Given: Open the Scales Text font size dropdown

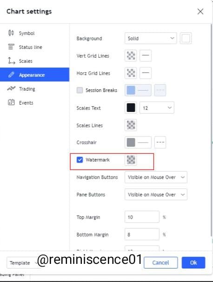Looking at the screenshot, I should pyautogui.click(x=157, y=108).
